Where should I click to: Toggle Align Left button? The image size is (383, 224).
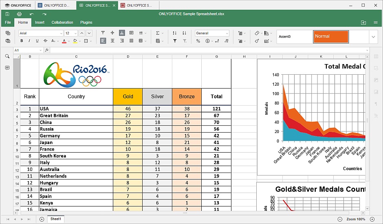pyautogui.click(x=103, y=41)
